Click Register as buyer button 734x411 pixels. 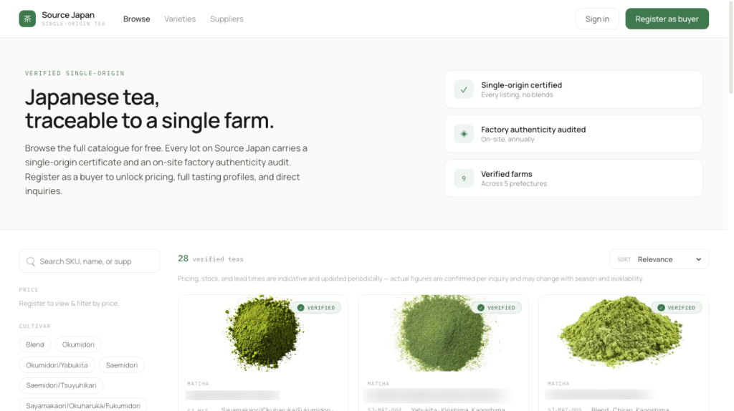click(x=667, y=19)
